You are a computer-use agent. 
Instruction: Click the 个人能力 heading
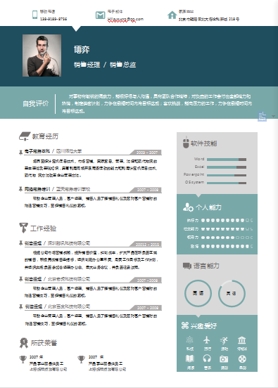point(208,207)
